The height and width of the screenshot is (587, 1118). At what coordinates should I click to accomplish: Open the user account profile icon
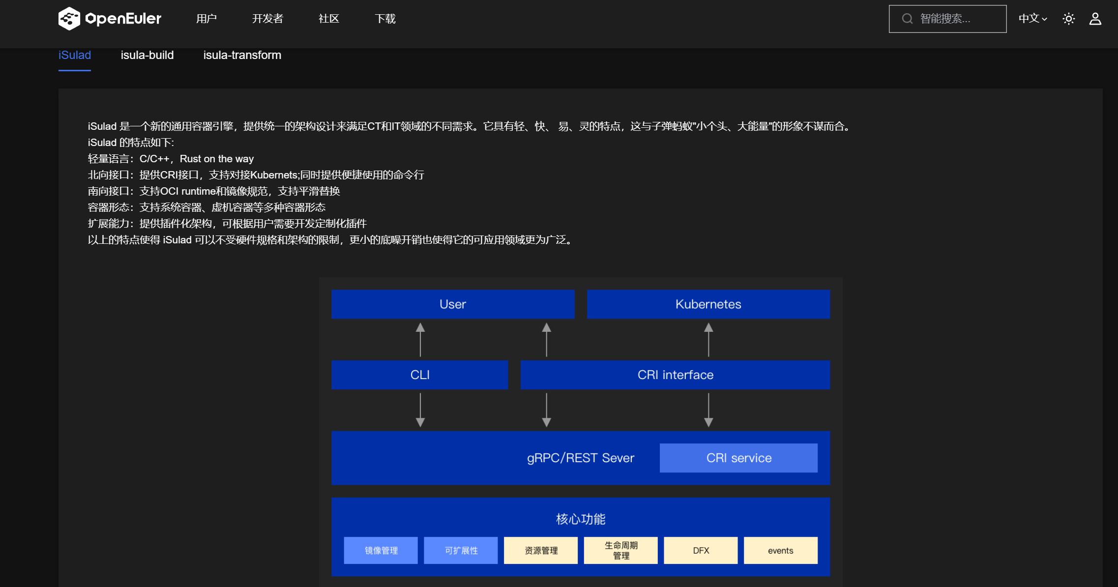1095,19
